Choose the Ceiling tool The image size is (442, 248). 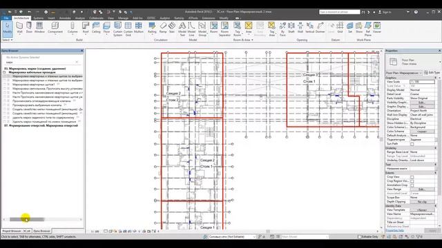[96, 28]
